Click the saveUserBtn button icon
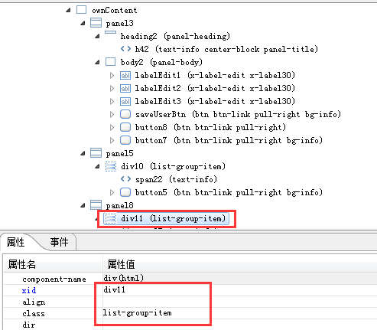The height and width of the screenshot is (330, 377). [x=125, y=114]
